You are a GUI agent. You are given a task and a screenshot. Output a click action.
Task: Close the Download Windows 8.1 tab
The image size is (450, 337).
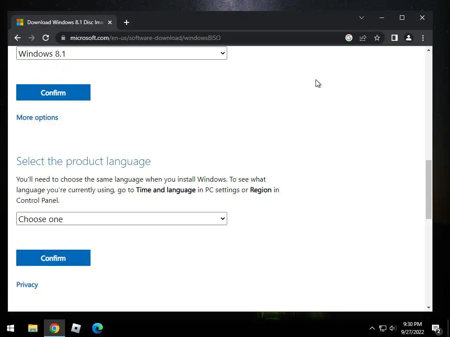pos(109,22)
